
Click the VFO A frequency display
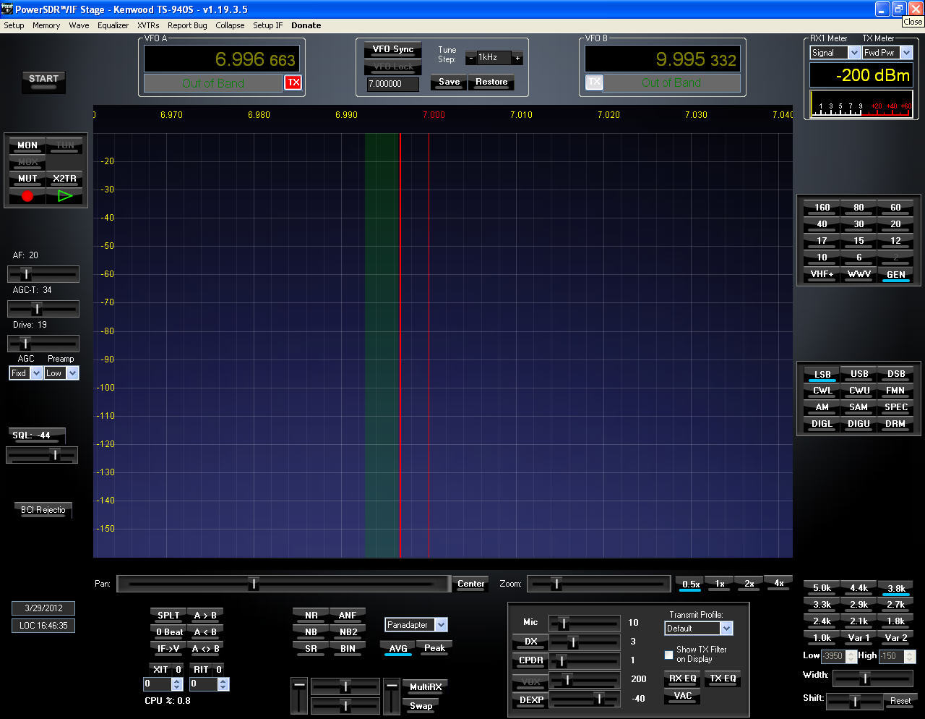[221, 59]
